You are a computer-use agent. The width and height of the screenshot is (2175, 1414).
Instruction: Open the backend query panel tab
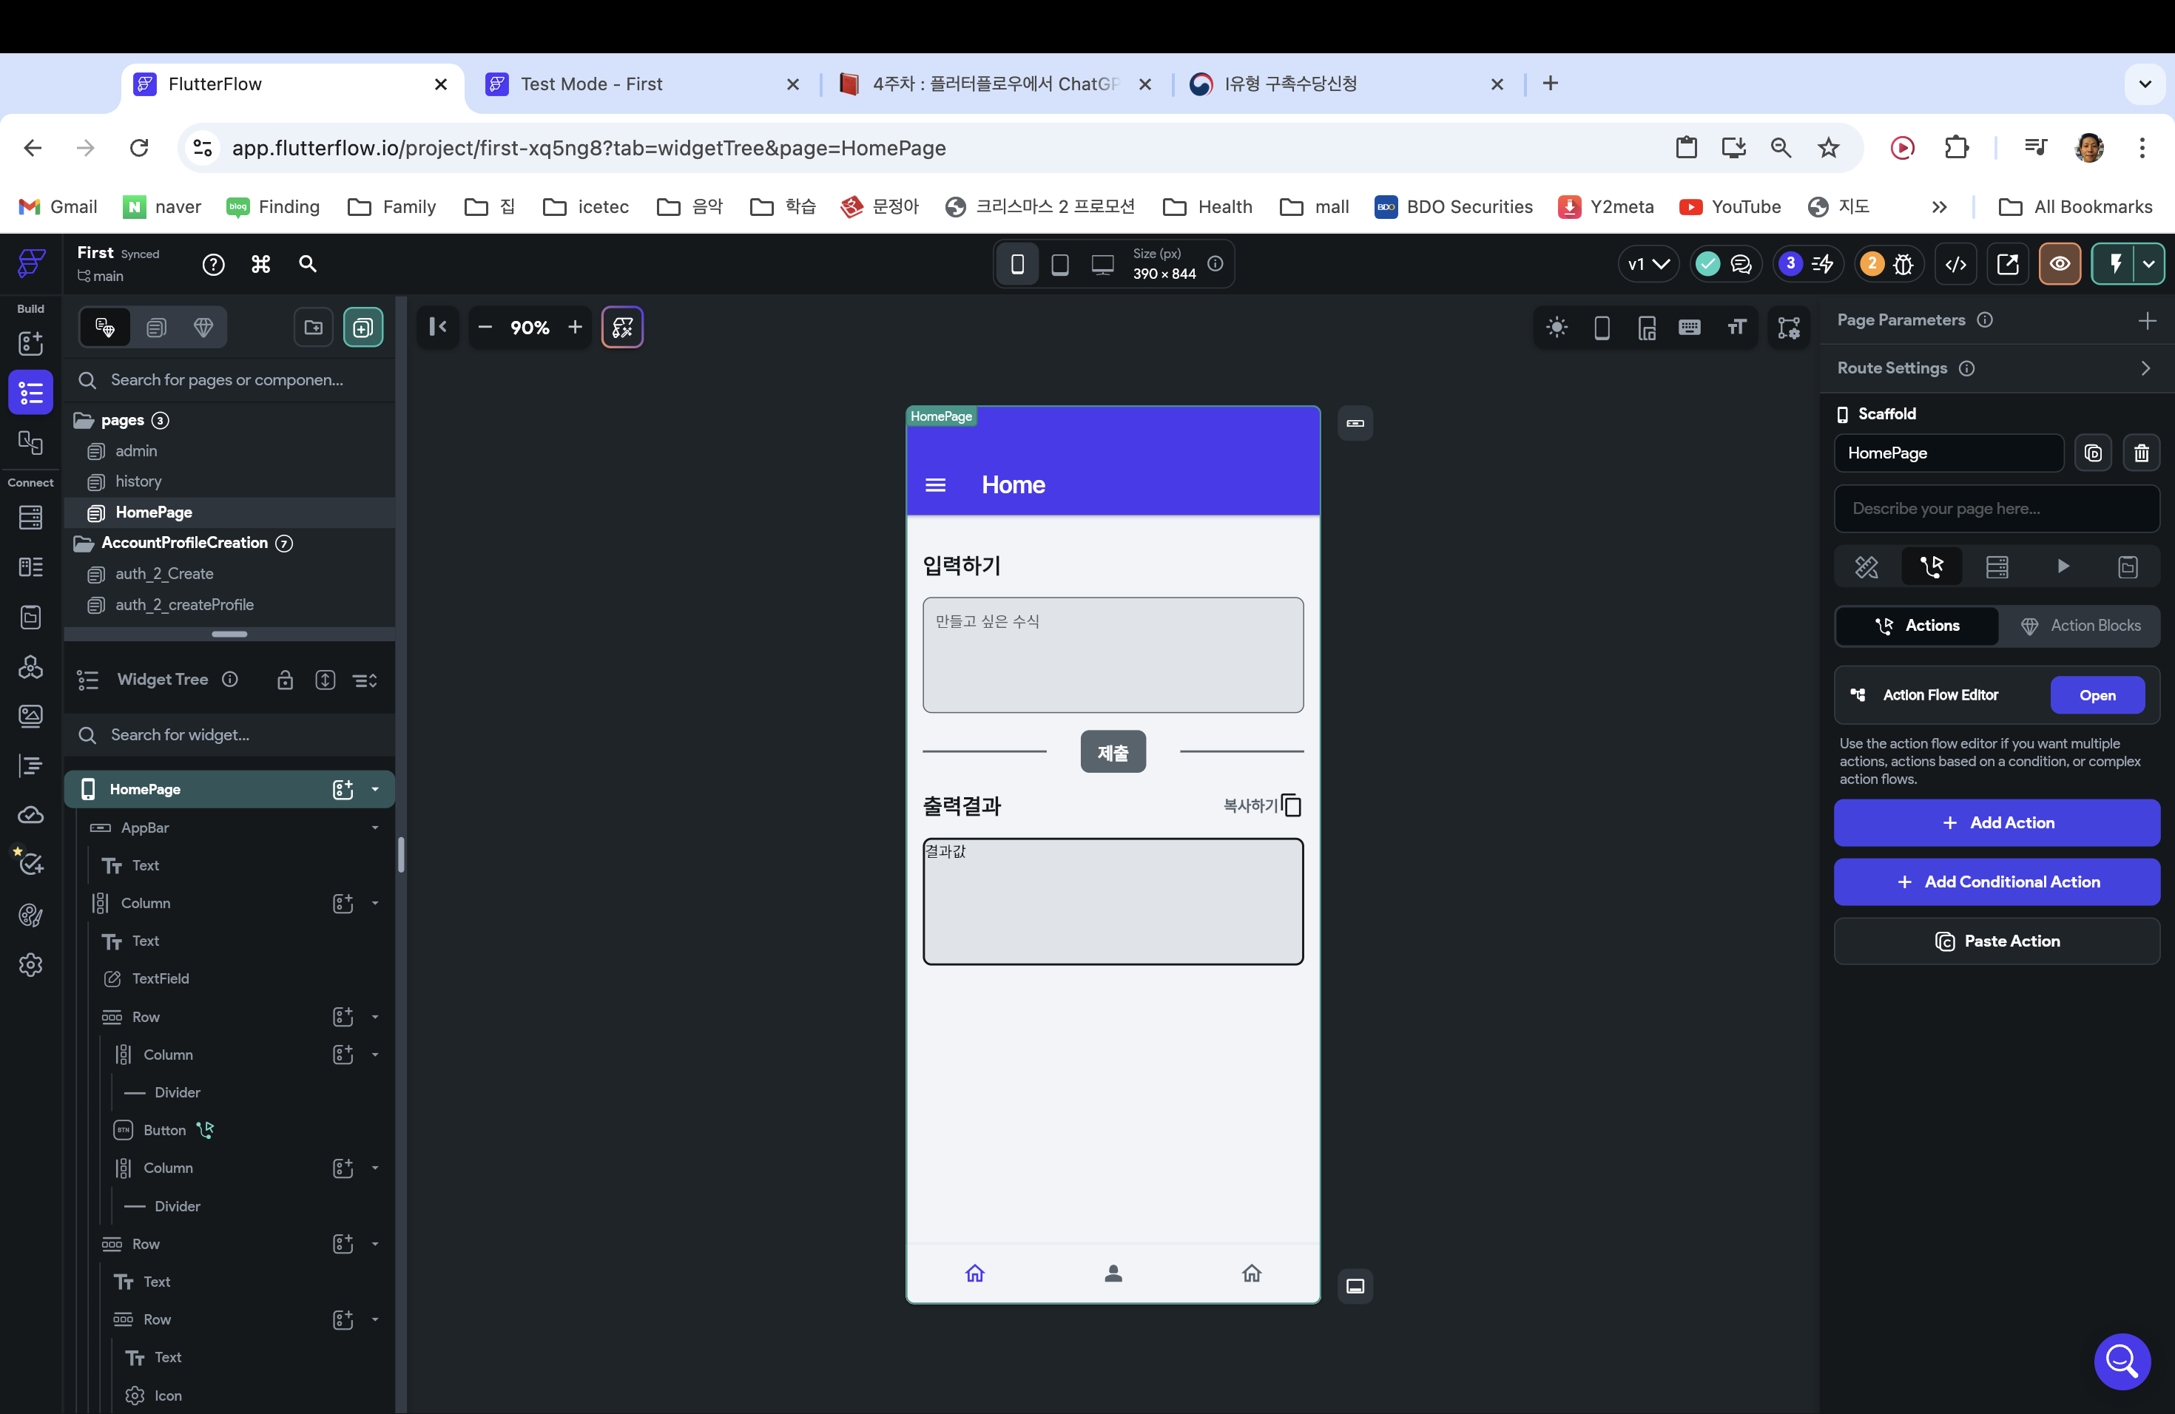click(x=1997, y=567)
